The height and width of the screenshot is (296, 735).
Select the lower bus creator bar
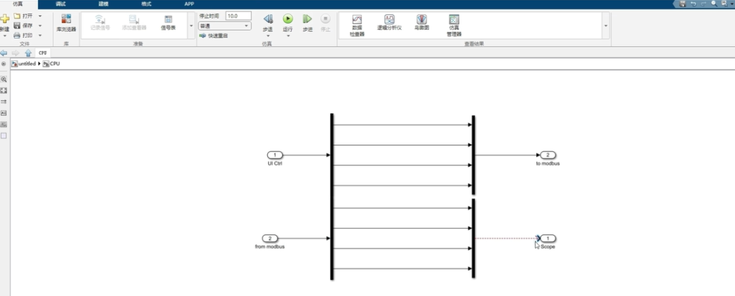coord(474,238)
